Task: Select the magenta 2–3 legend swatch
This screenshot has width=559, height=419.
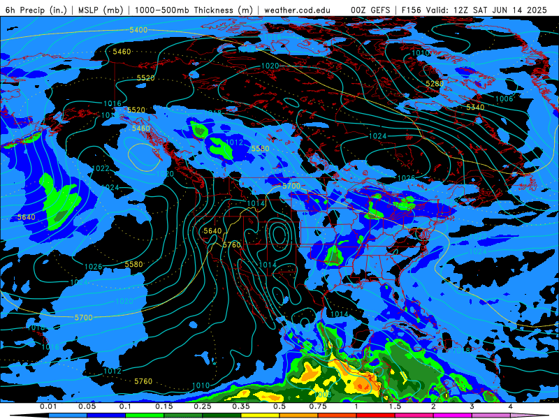Action: [x=452, y=416]
